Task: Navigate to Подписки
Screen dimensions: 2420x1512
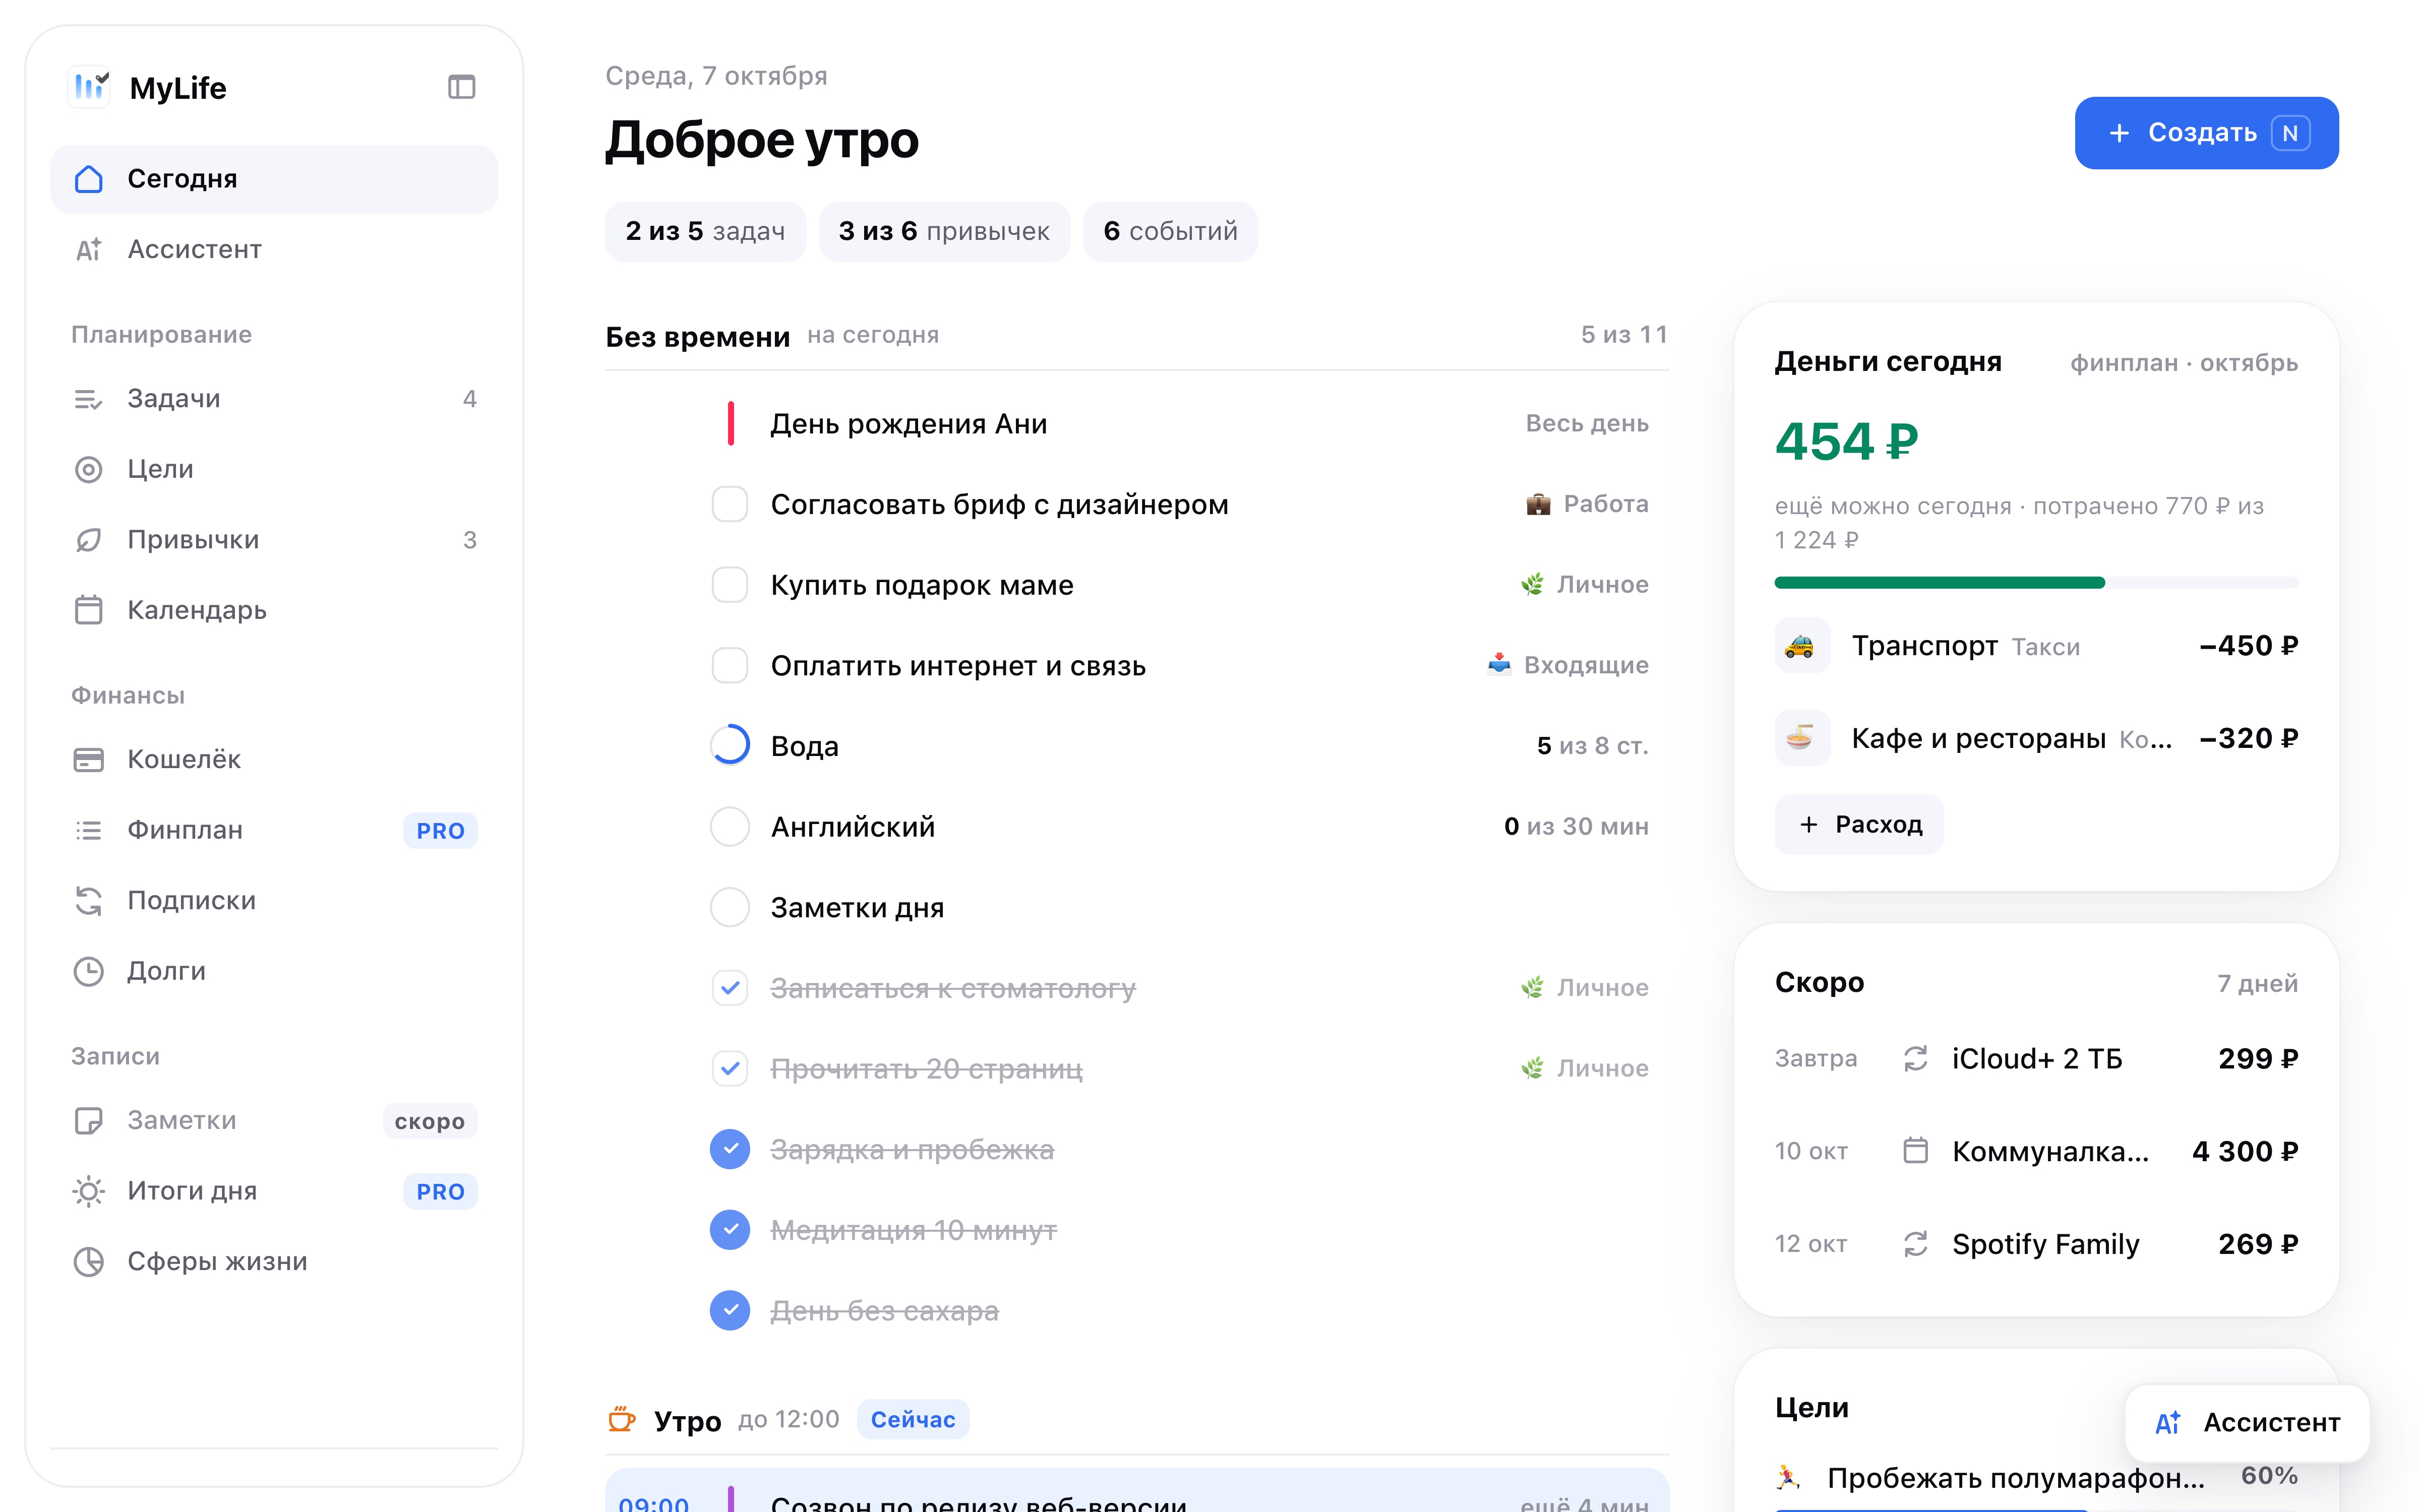Action: pyautogui.click(x=274, y=901)
